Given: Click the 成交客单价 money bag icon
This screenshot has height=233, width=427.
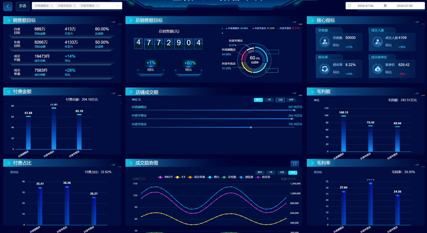Looking at the screenshot, I should pyautogui.click(x=377, y=69).
